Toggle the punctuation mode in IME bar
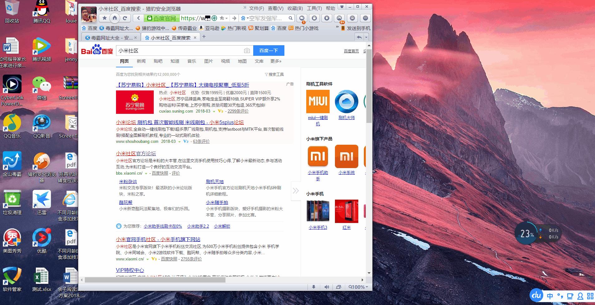The width and height of the screenshot is (595, 305). (x=560, y=296)
